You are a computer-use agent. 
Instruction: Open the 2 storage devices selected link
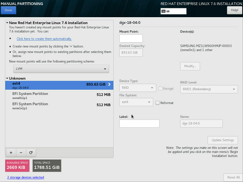coord(25,177)
